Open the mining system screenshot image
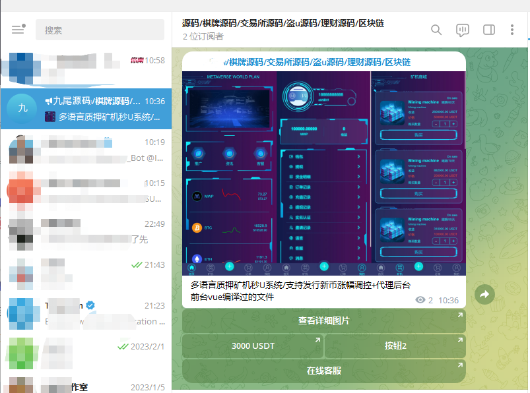The width and height of the screenshot is (530, 393). click(x=324, y=173)
